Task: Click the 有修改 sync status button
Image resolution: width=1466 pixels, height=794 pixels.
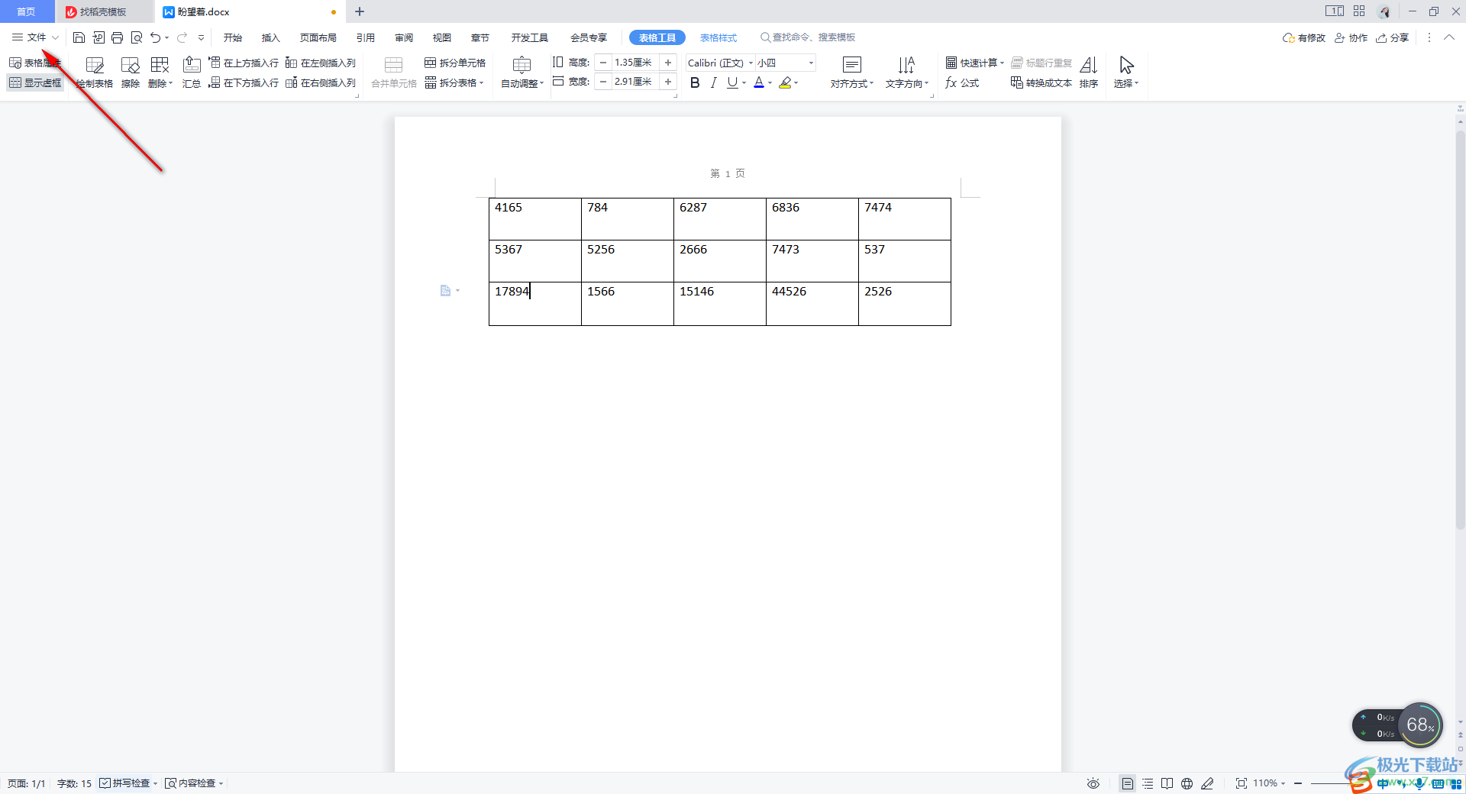Action: click(1304, 37)
